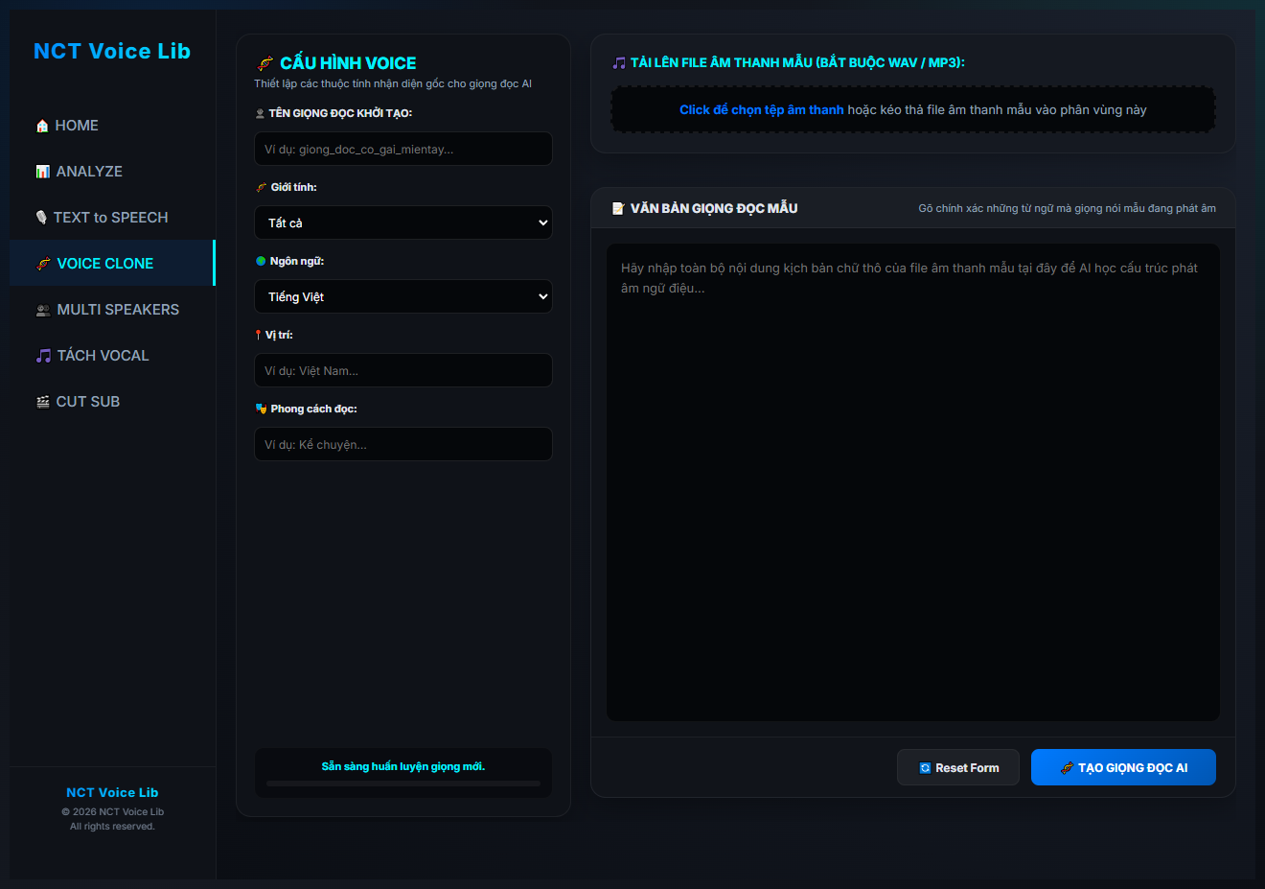Focus the voice name input field
Image resolution: width=1265 pixels, height=889 pixels.
pyautogui.click(x=403, y=149)
